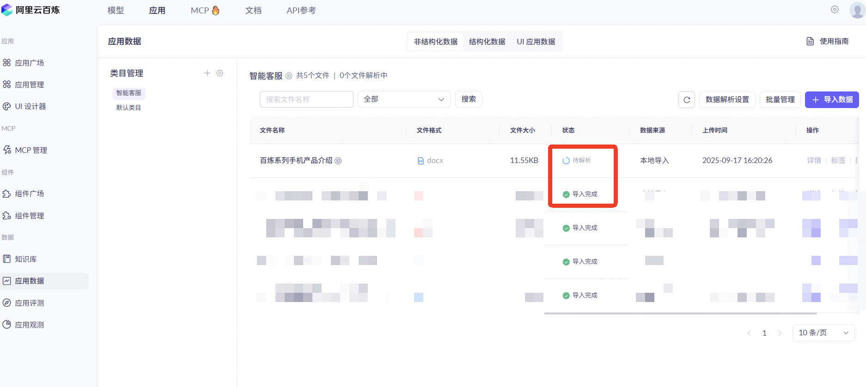Click the MCP 管理 sidebar icon
Image resolution: width=866 pixels, height=387 pixels.
pos(7,150)
